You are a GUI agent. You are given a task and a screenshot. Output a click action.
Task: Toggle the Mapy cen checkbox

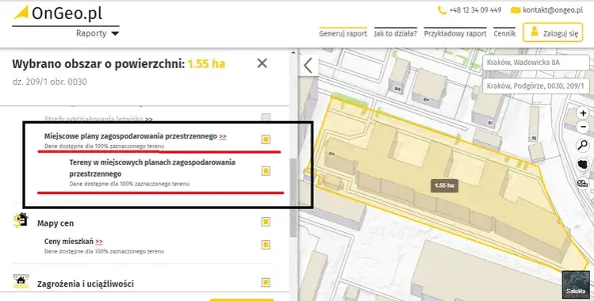(x=266, y=222)
